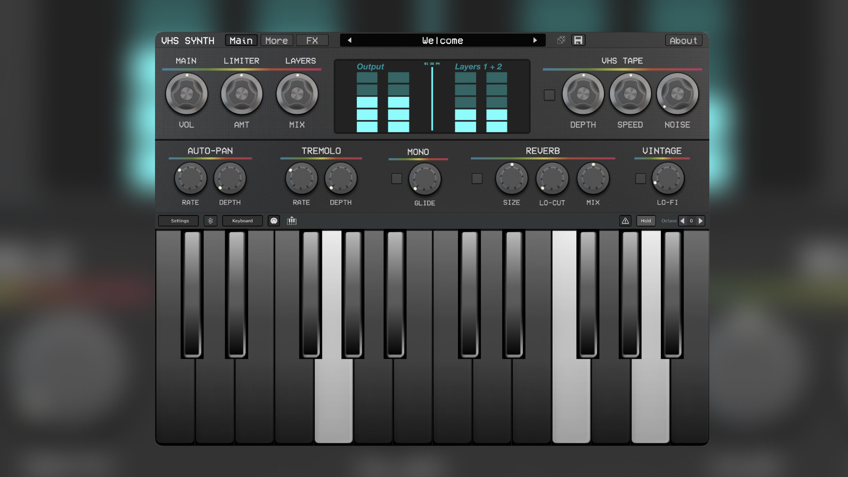Enable the Hold button

(646, 220)
